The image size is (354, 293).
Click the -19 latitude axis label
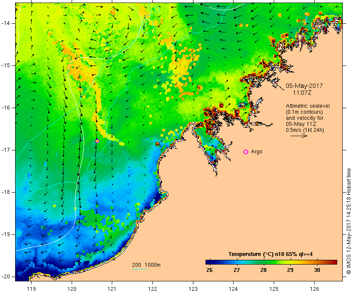pyautogui.click(x=6, y=234)
